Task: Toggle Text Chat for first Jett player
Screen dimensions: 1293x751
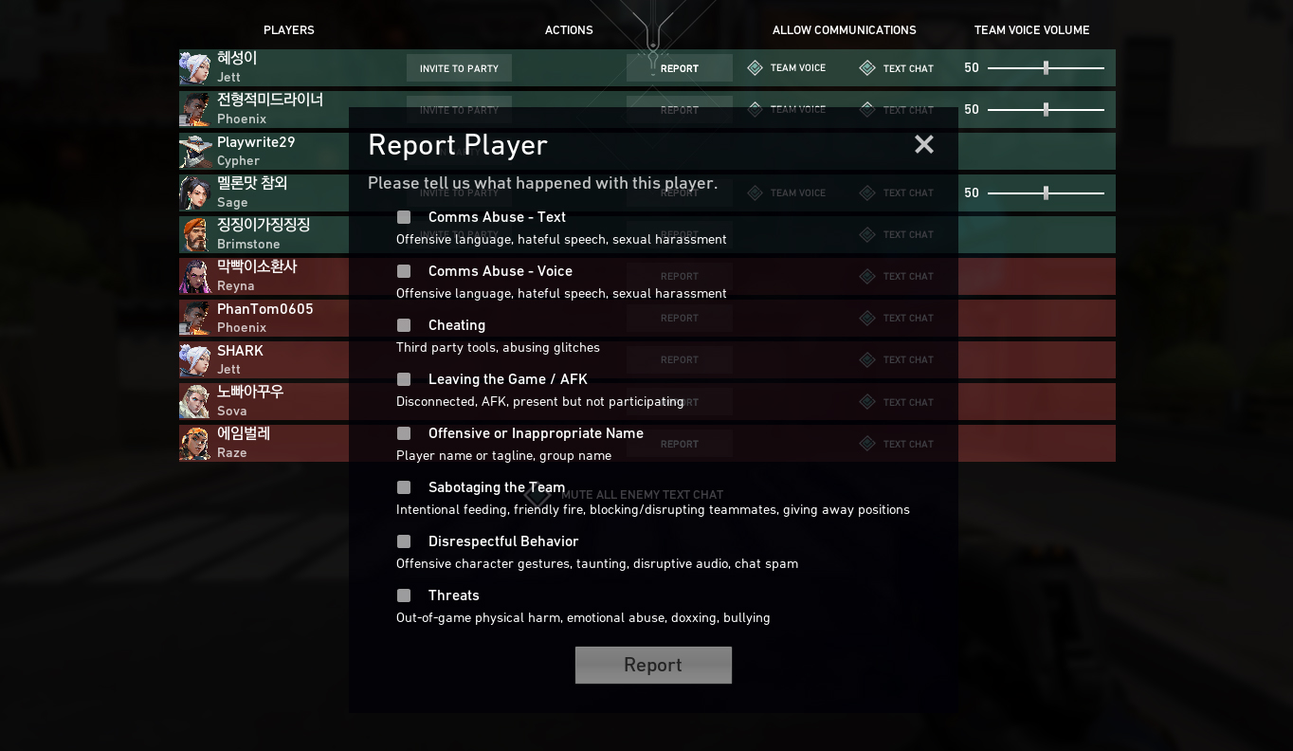Action: pyautogui.click(x=897, y=68)
